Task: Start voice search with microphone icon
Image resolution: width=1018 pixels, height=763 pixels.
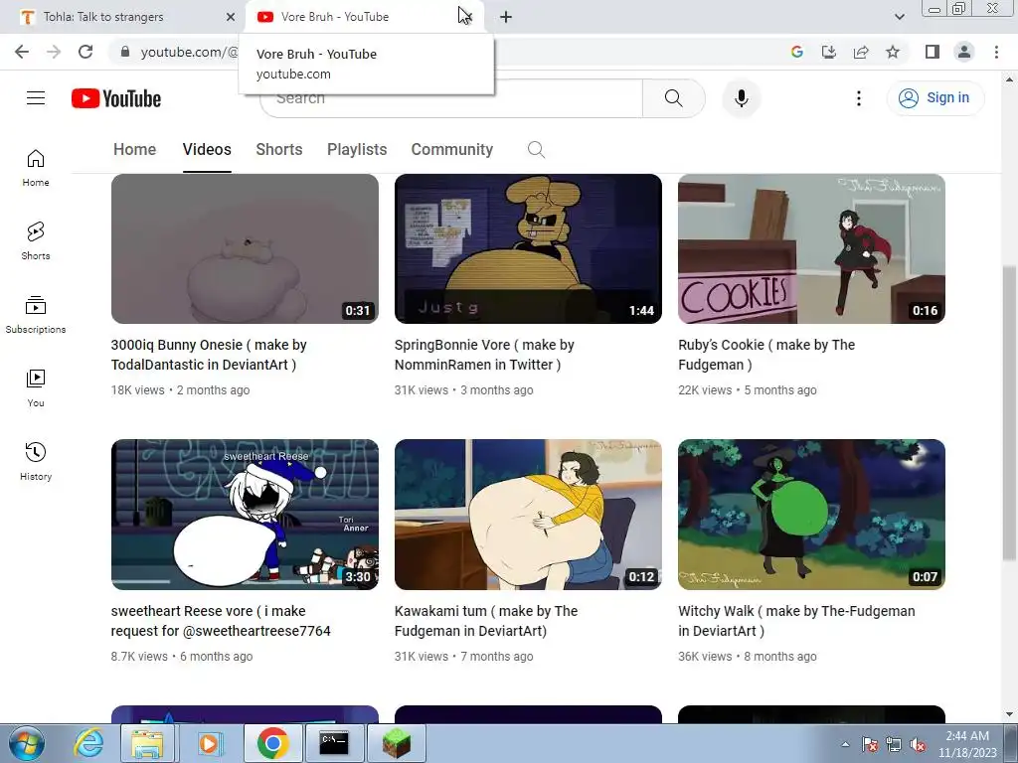Action: (x=742, y=98)
